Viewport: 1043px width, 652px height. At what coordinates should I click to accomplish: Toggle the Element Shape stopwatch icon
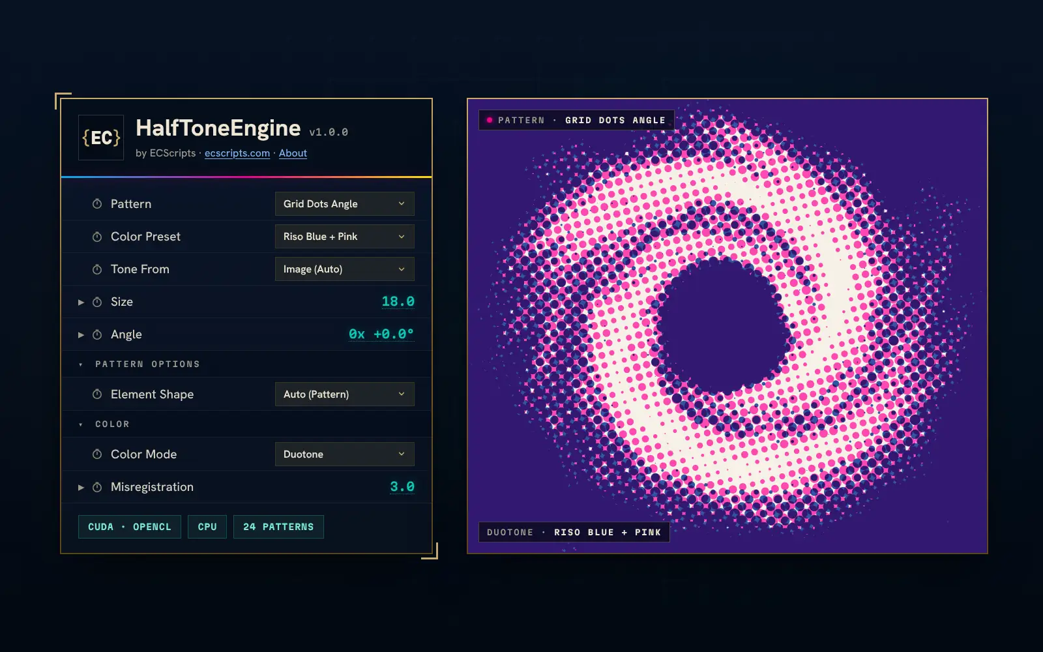97,394
